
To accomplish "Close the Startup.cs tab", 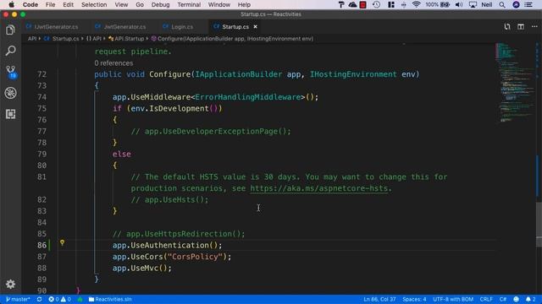I will click(x=255, y=26).
